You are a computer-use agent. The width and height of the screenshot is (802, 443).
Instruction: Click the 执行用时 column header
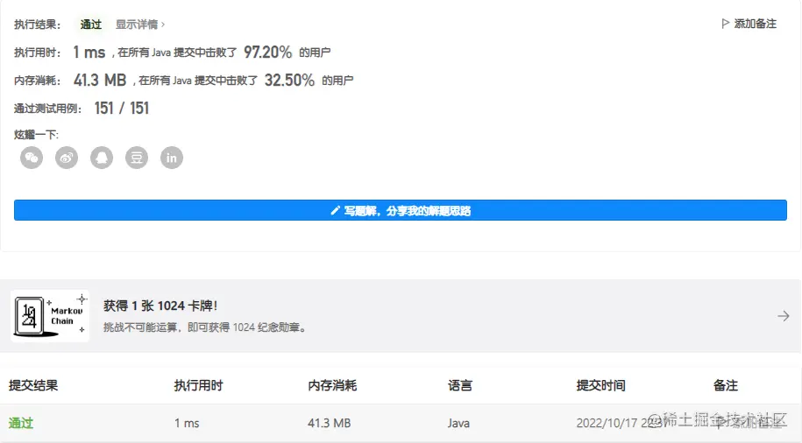198,385
